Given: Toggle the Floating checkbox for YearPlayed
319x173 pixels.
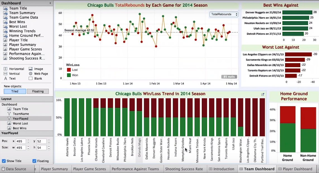Looking at the screenshot, I should pyautogui.click(x=34, y=161).
